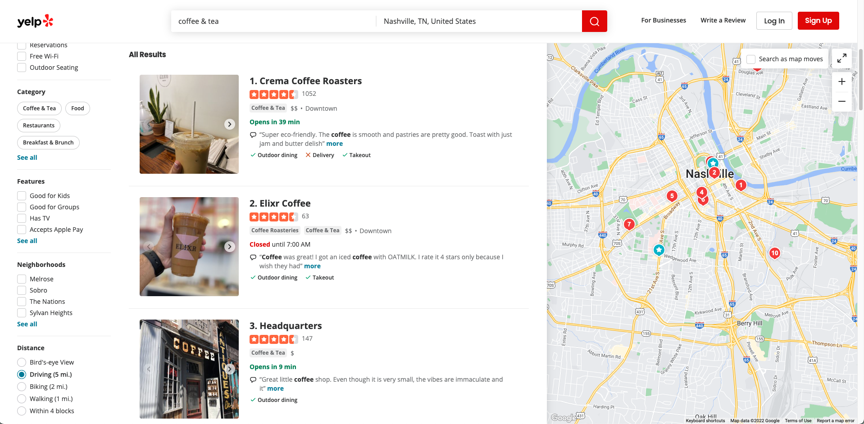Check the Good for Groups feature
The width and height of the screenshot is (864, 424).
(22, 207)
